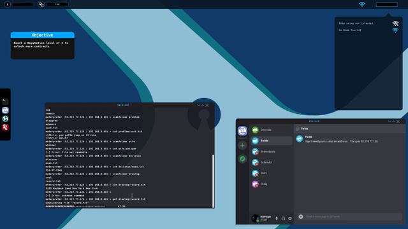Connect to "Go Home Tourist" network
The image size is (408, 229).
click(350, 30)
